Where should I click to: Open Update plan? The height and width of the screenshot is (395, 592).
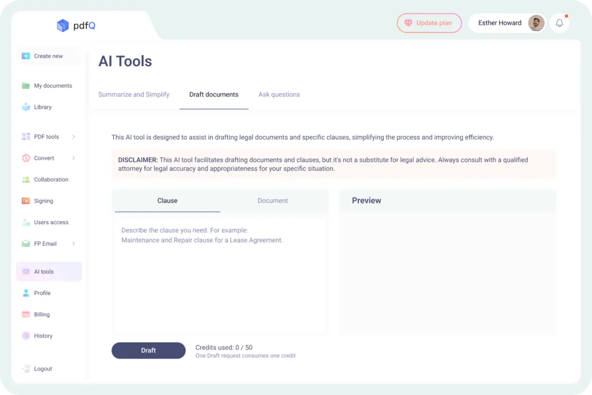tap(429, 23)
